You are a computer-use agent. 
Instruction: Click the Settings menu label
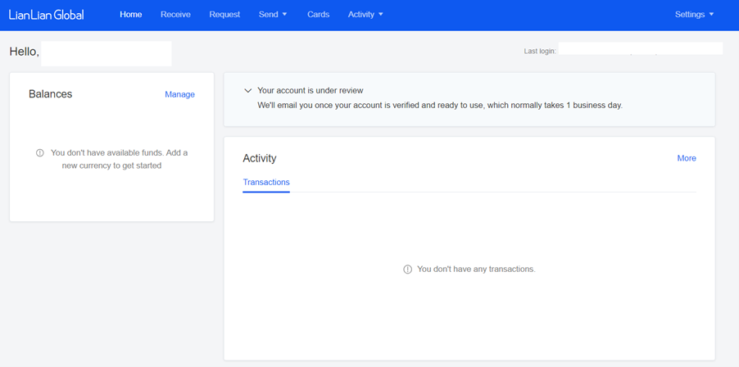[x=690, y=15]
